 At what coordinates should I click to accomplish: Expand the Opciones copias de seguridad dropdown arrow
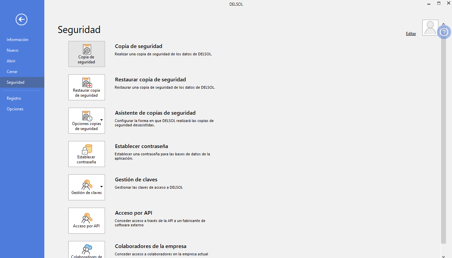(x=101, y=120)
